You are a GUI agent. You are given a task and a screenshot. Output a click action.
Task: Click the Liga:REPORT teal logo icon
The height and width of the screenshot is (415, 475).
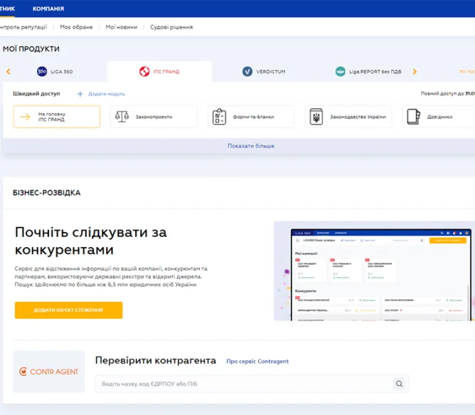[341, 72]
